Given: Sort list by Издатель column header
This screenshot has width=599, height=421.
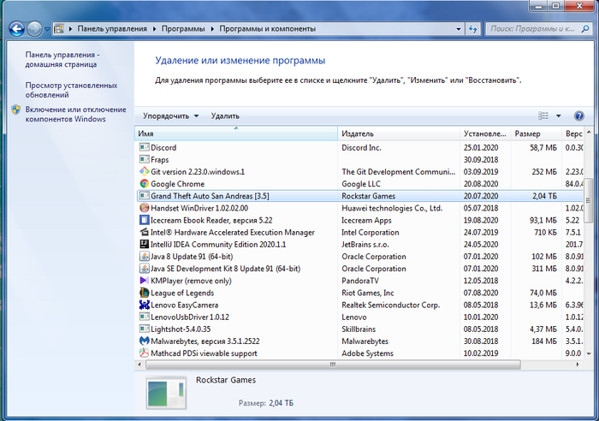Looking at the screenshot, I should [x=399, y=134].
